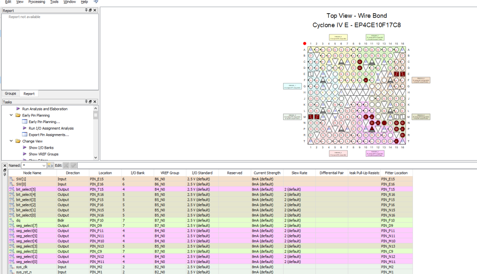Click Export Pin Assignments task
This screenshot has width=477, height=274.
(x=49, y=135)
